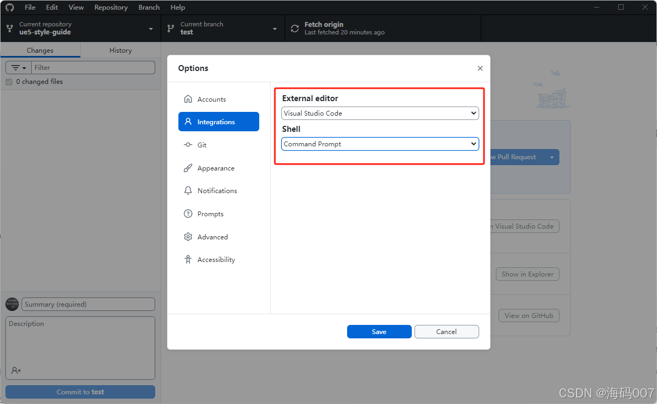Click Fetch origin button
The width and height of the screenshot is (657, 404).
[x=383, y=28]
